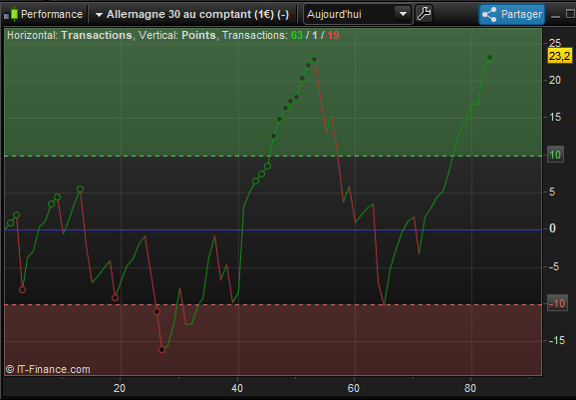This screenshot has width=576, height=400.
Task: Open settings with the wrench icon
Action: (x=424, y=14)
